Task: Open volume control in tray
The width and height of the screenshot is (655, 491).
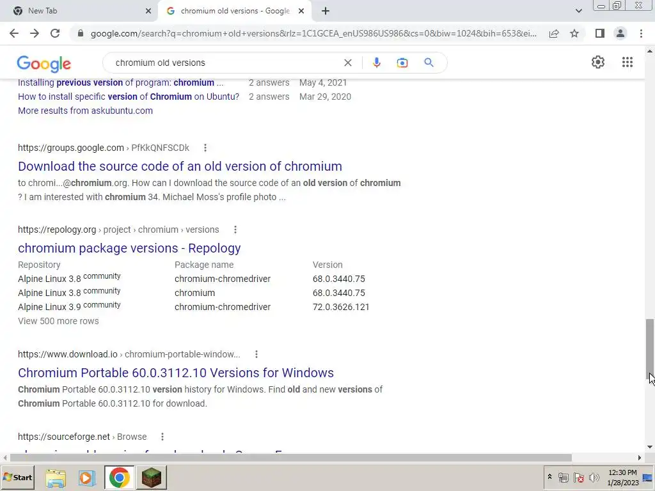Action: point(594,477)
